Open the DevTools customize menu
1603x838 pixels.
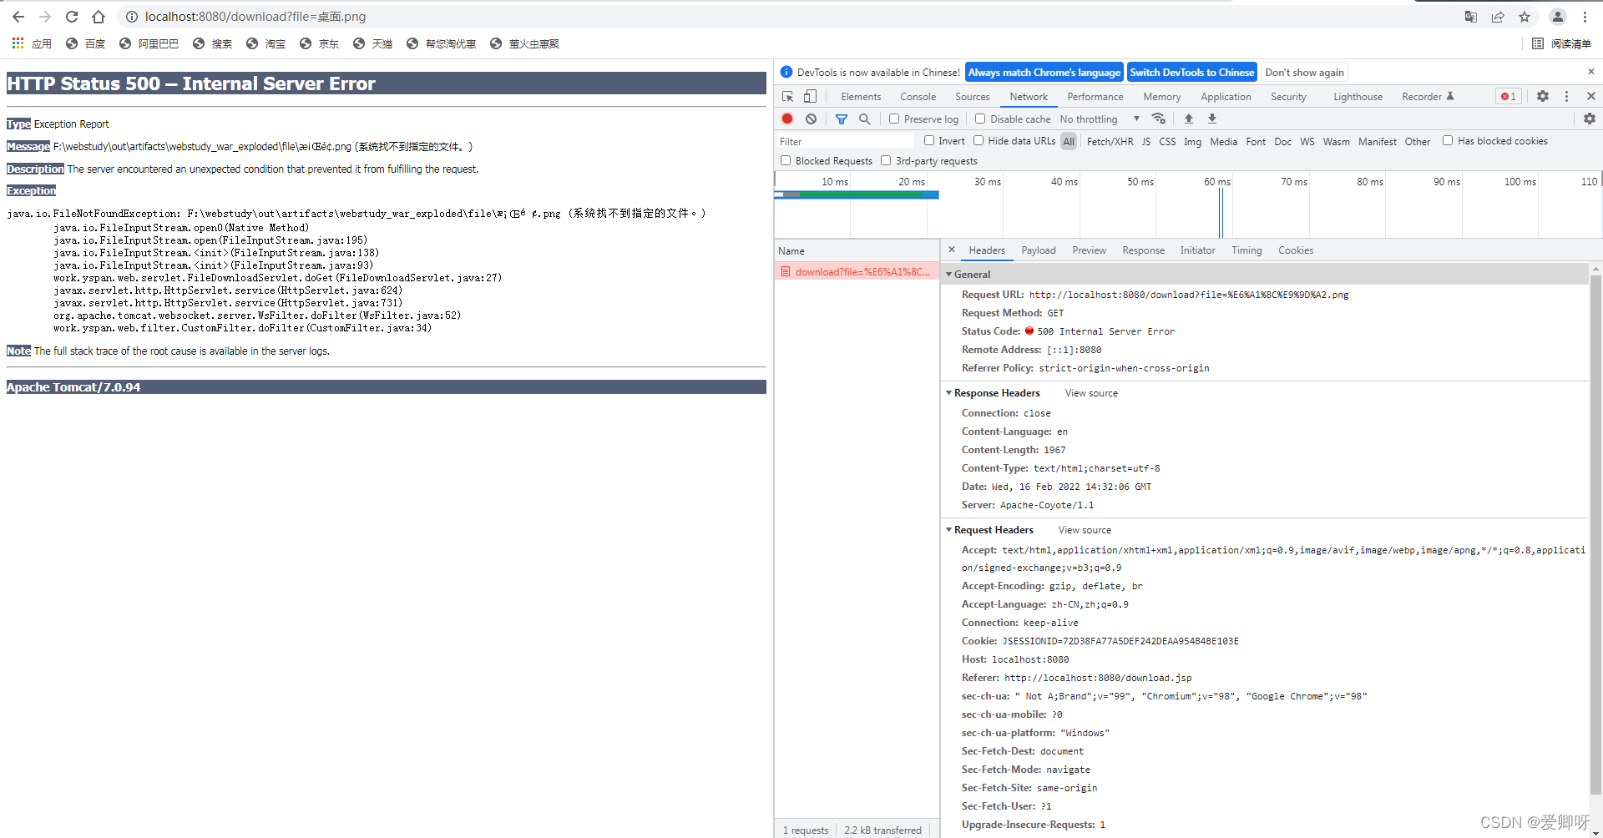pyautogui.click(x=1567, y=97)
